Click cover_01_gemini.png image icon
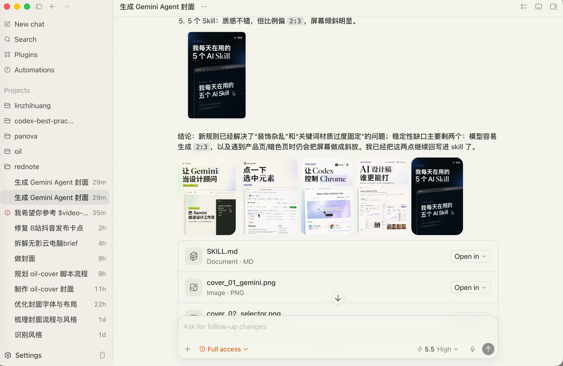Viewport: 563px width, 366px height. [x=194, y=288]
